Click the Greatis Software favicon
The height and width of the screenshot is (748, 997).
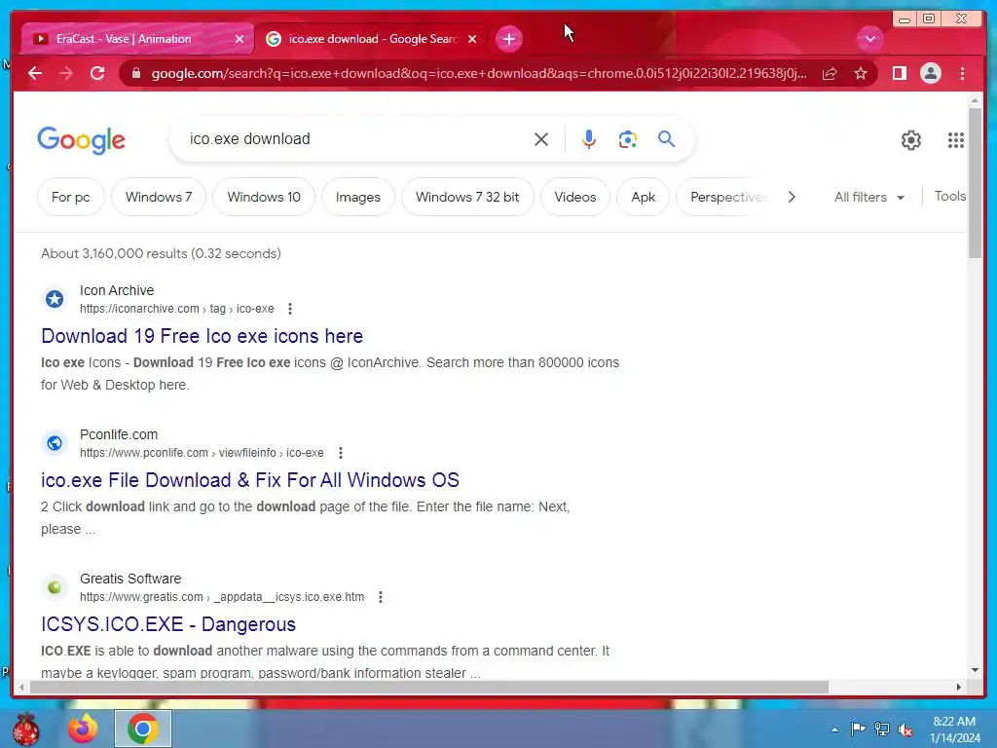[x=55, y=587]
